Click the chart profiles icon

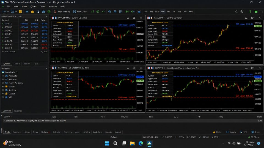(x=13, y=12)
